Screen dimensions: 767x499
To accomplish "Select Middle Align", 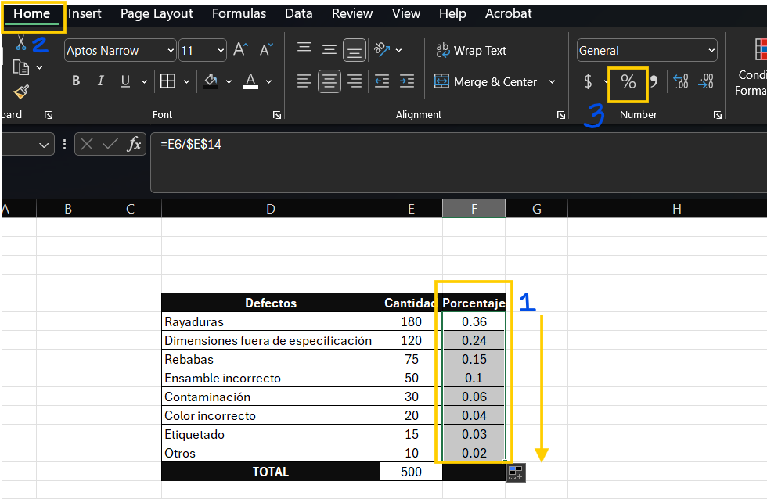I will (329, 50).
